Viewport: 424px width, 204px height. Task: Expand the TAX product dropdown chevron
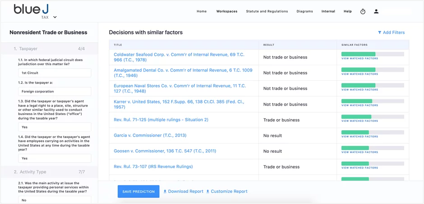tap(55, 18)
